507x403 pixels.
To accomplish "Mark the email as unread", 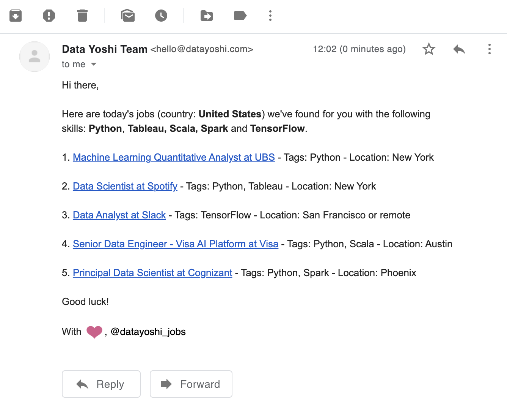I will (x=128, y=16).
